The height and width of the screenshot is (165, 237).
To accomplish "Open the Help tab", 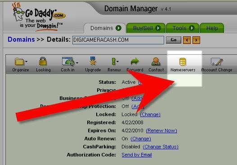I will tap(212, 28).
